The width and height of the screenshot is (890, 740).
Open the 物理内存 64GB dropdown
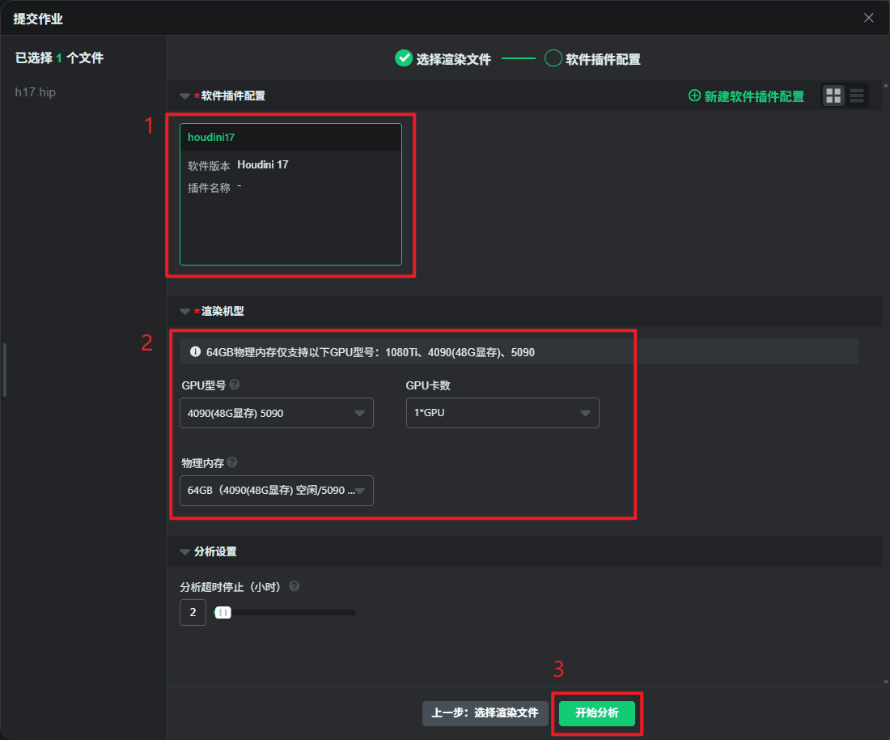(x=276, y=491)
